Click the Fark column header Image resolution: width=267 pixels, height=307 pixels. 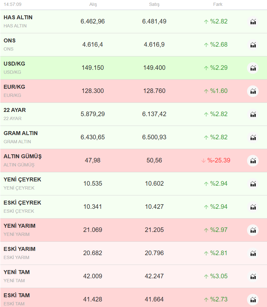(218, 5)
